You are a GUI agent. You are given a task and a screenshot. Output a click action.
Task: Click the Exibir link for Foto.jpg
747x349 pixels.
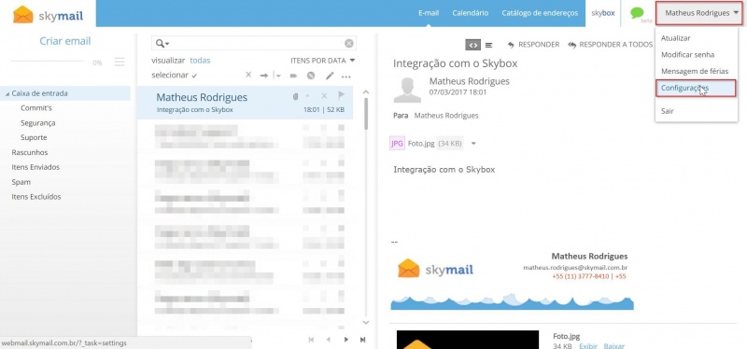pos(588,346)
